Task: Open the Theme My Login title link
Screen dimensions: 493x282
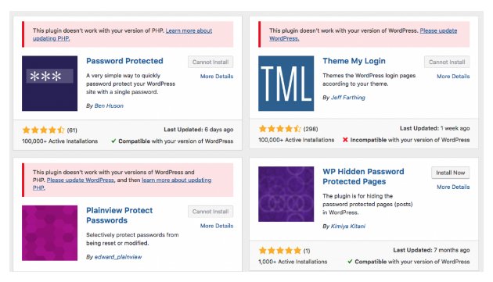Action: pyautogui.click(x=354, y=61)
